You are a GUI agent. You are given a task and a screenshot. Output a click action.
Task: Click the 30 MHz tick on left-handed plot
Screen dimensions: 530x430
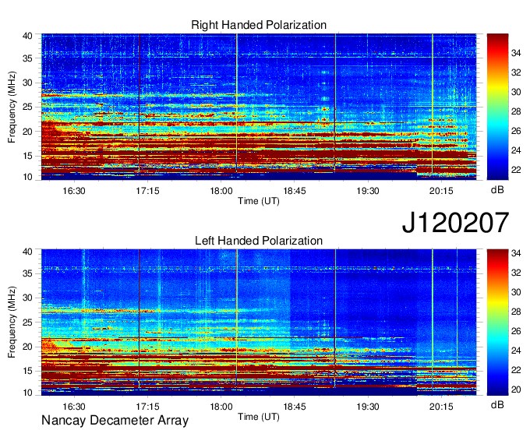pos(27,298)
